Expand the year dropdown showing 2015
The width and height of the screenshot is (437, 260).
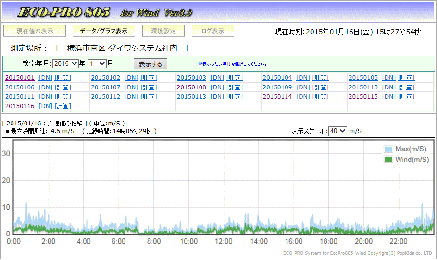click(x=65, y=63)
